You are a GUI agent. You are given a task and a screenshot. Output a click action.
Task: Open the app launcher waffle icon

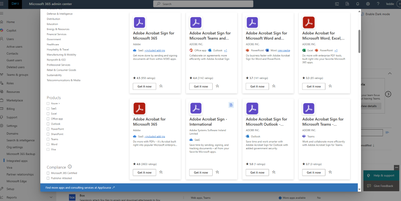click(2, 4)
